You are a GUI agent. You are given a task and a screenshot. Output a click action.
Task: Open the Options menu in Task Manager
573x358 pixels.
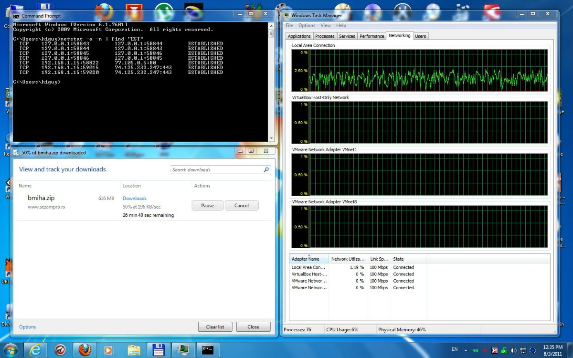[x=307, y=26]
